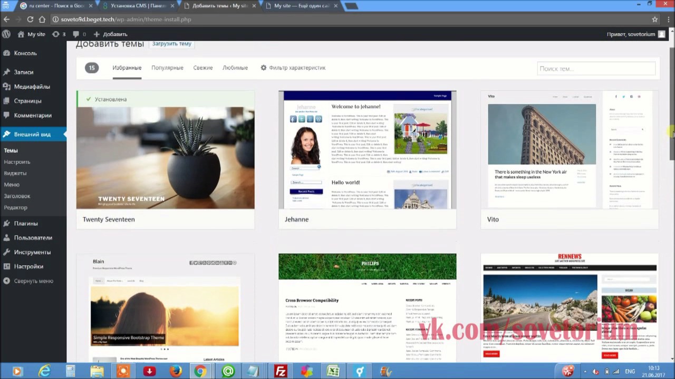Open Настройки in the sidebar

point(33,266)
